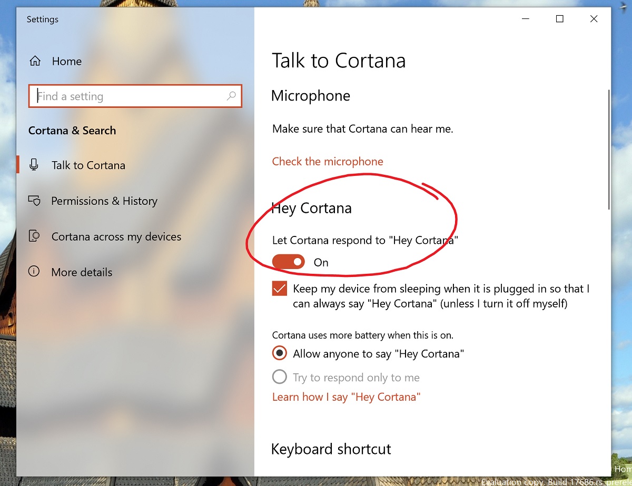
Task: Focus the Find a setting search box
Action: pos(135,96)
